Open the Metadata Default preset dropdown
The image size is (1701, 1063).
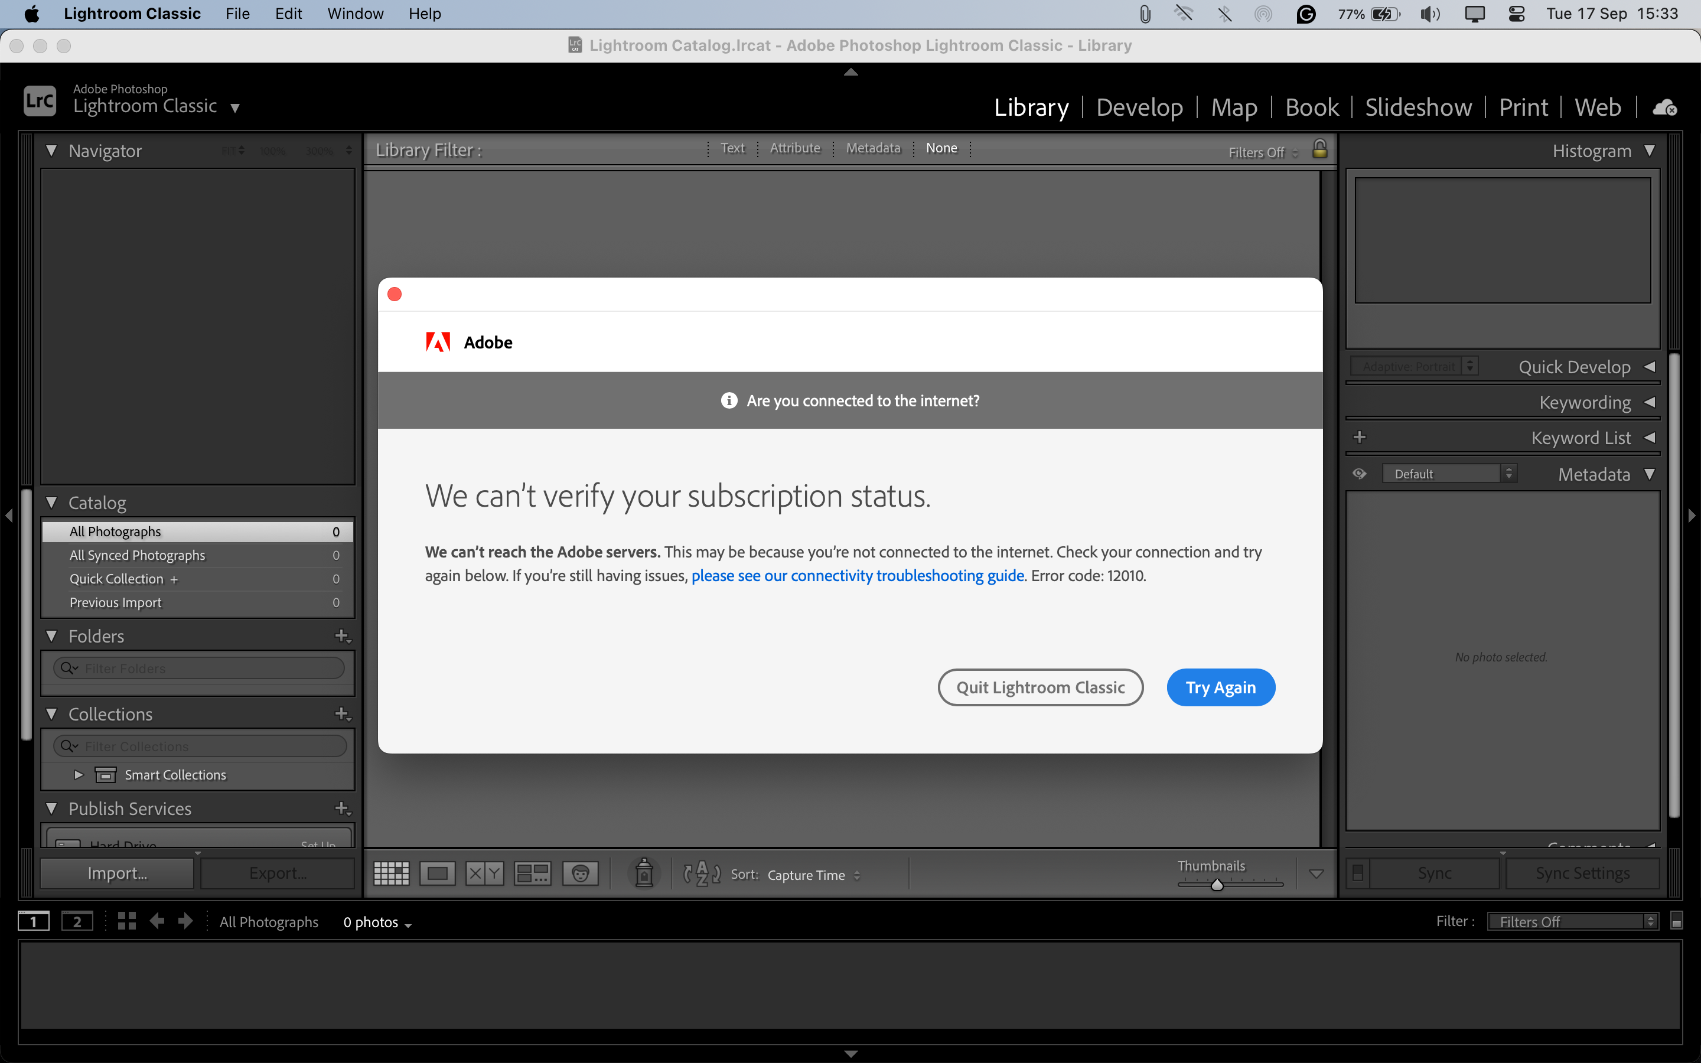click(1449, 474)
